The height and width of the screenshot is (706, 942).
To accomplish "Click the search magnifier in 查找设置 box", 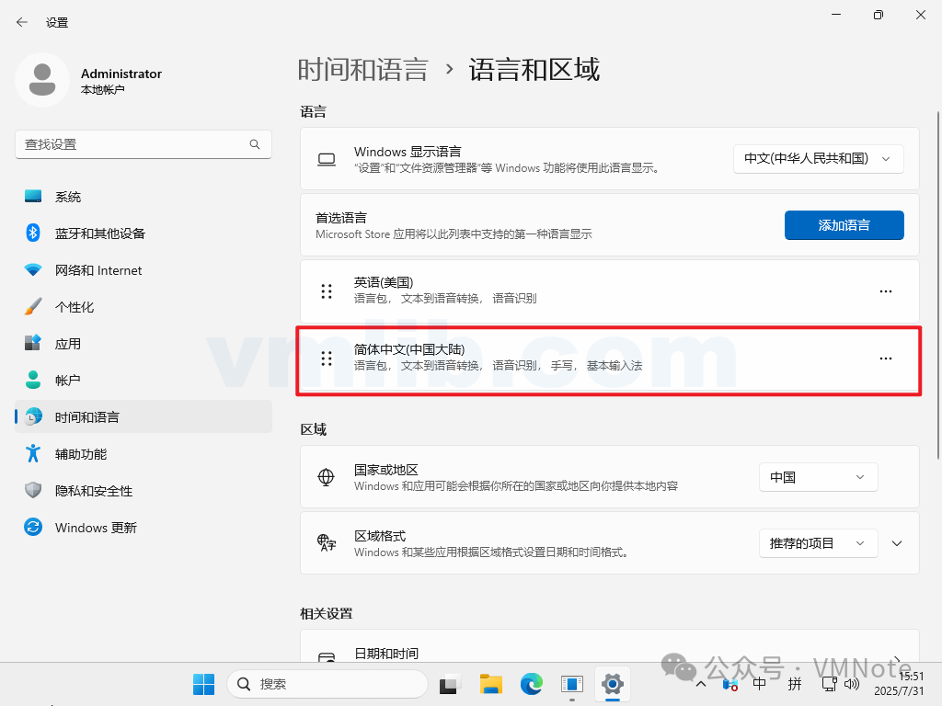I will click(255, 144).
